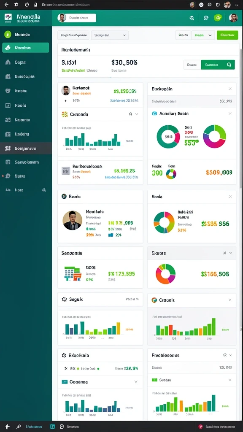Click the magnifier icon in sidebar bottom row
The width and height of the screenshot is (243, 432).
44,190
